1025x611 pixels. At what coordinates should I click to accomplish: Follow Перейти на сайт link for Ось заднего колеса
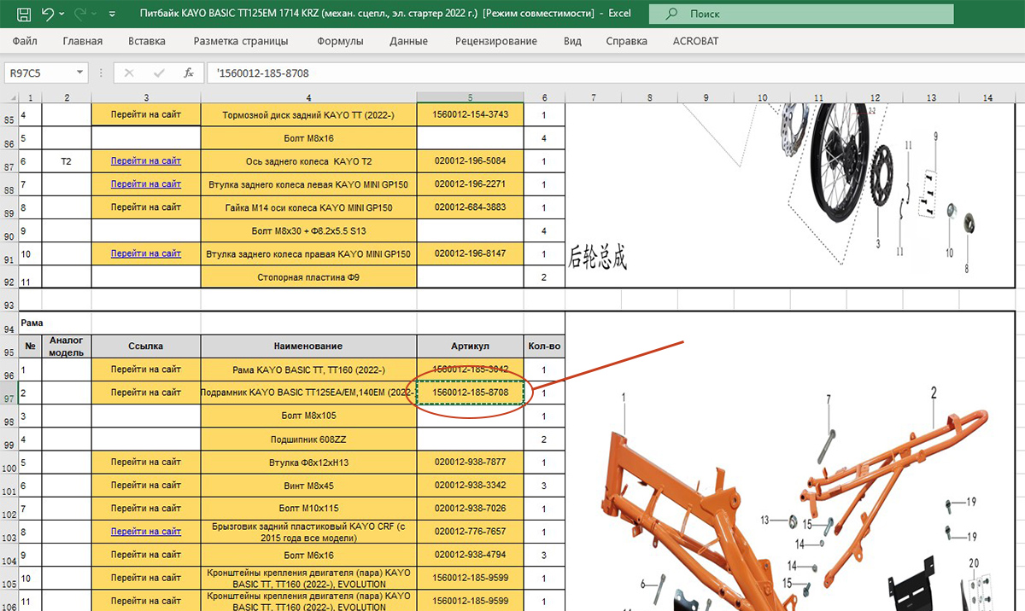[146, 160]
